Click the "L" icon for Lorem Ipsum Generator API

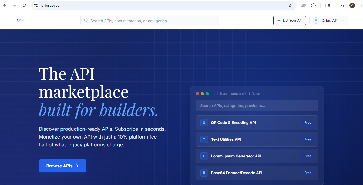tap(204, 156)
